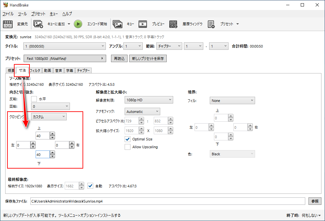The width and height of the screenshot is (325, 221).
Task: Click the HandBrake app icon in title bar
Action: pos(5,5)
